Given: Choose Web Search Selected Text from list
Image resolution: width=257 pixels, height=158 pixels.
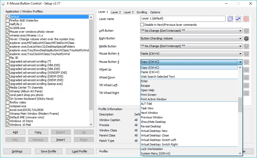Looking at the screenshot, I should coord(158,77).
